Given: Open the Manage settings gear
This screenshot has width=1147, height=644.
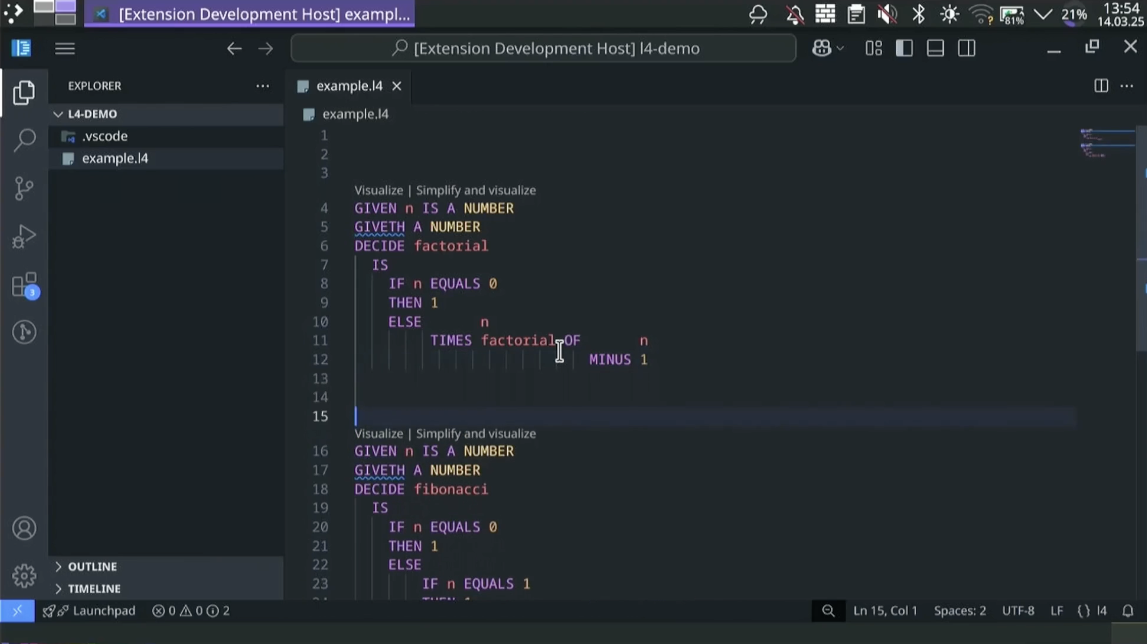Looking at the screenshot, I should [24, 576].
